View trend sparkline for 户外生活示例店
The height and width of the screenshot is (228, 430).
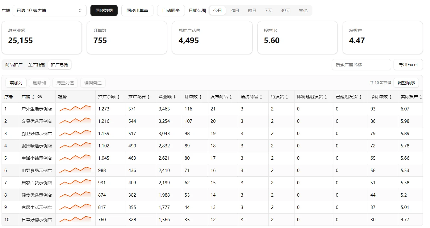point(75,109)
